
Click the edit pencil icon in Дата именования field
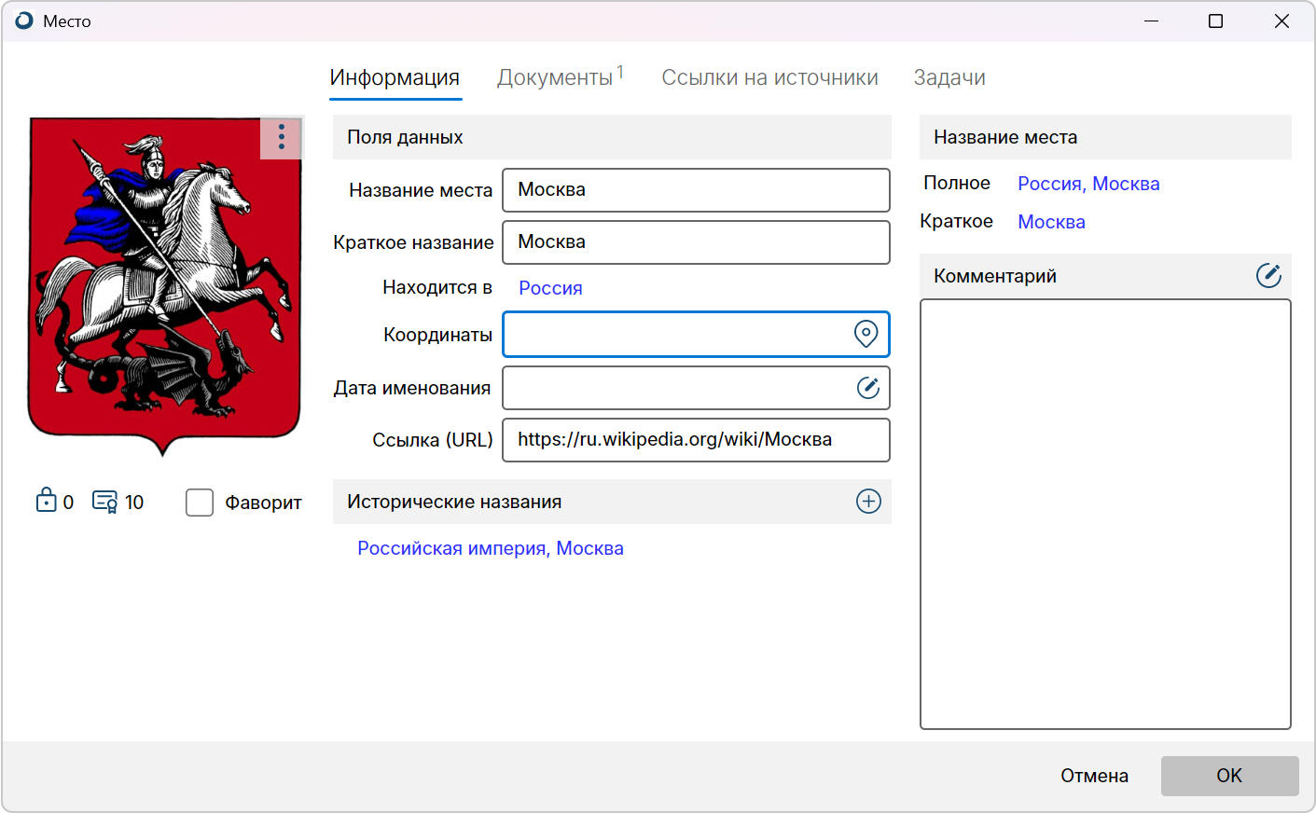867,388
